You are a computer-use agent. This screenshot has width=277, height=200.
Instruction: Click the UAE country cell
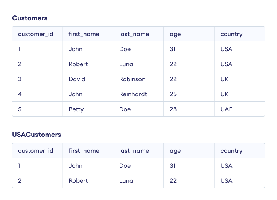pos(227,109)
